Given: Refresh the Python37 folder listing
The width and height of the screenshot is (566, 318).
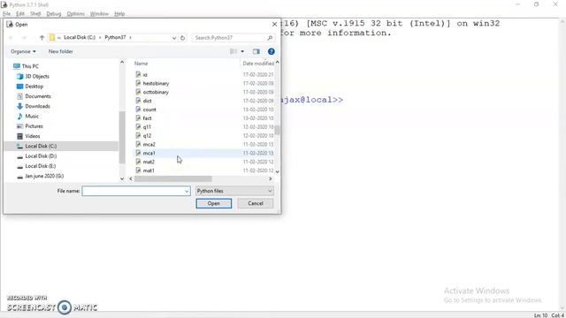Looking at the screenshot, I should click(x=183, y=37).
